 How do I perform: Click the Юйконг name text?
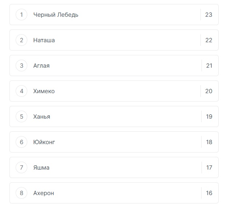tap(44, 142)
